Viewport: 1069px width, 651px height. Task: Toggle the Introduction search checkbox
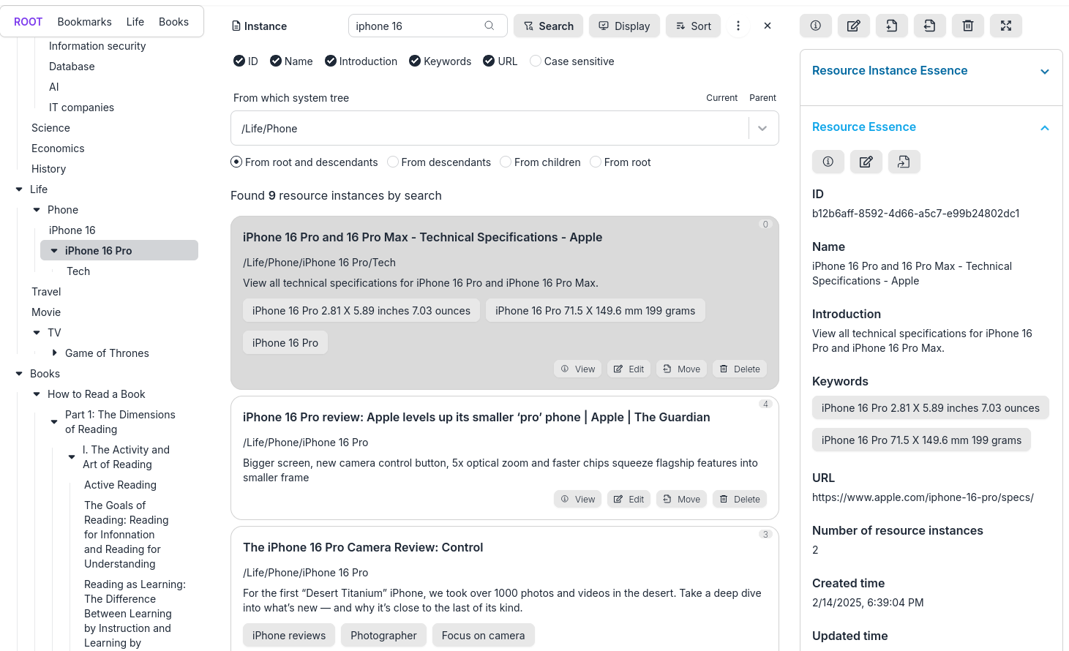[331, 61]
